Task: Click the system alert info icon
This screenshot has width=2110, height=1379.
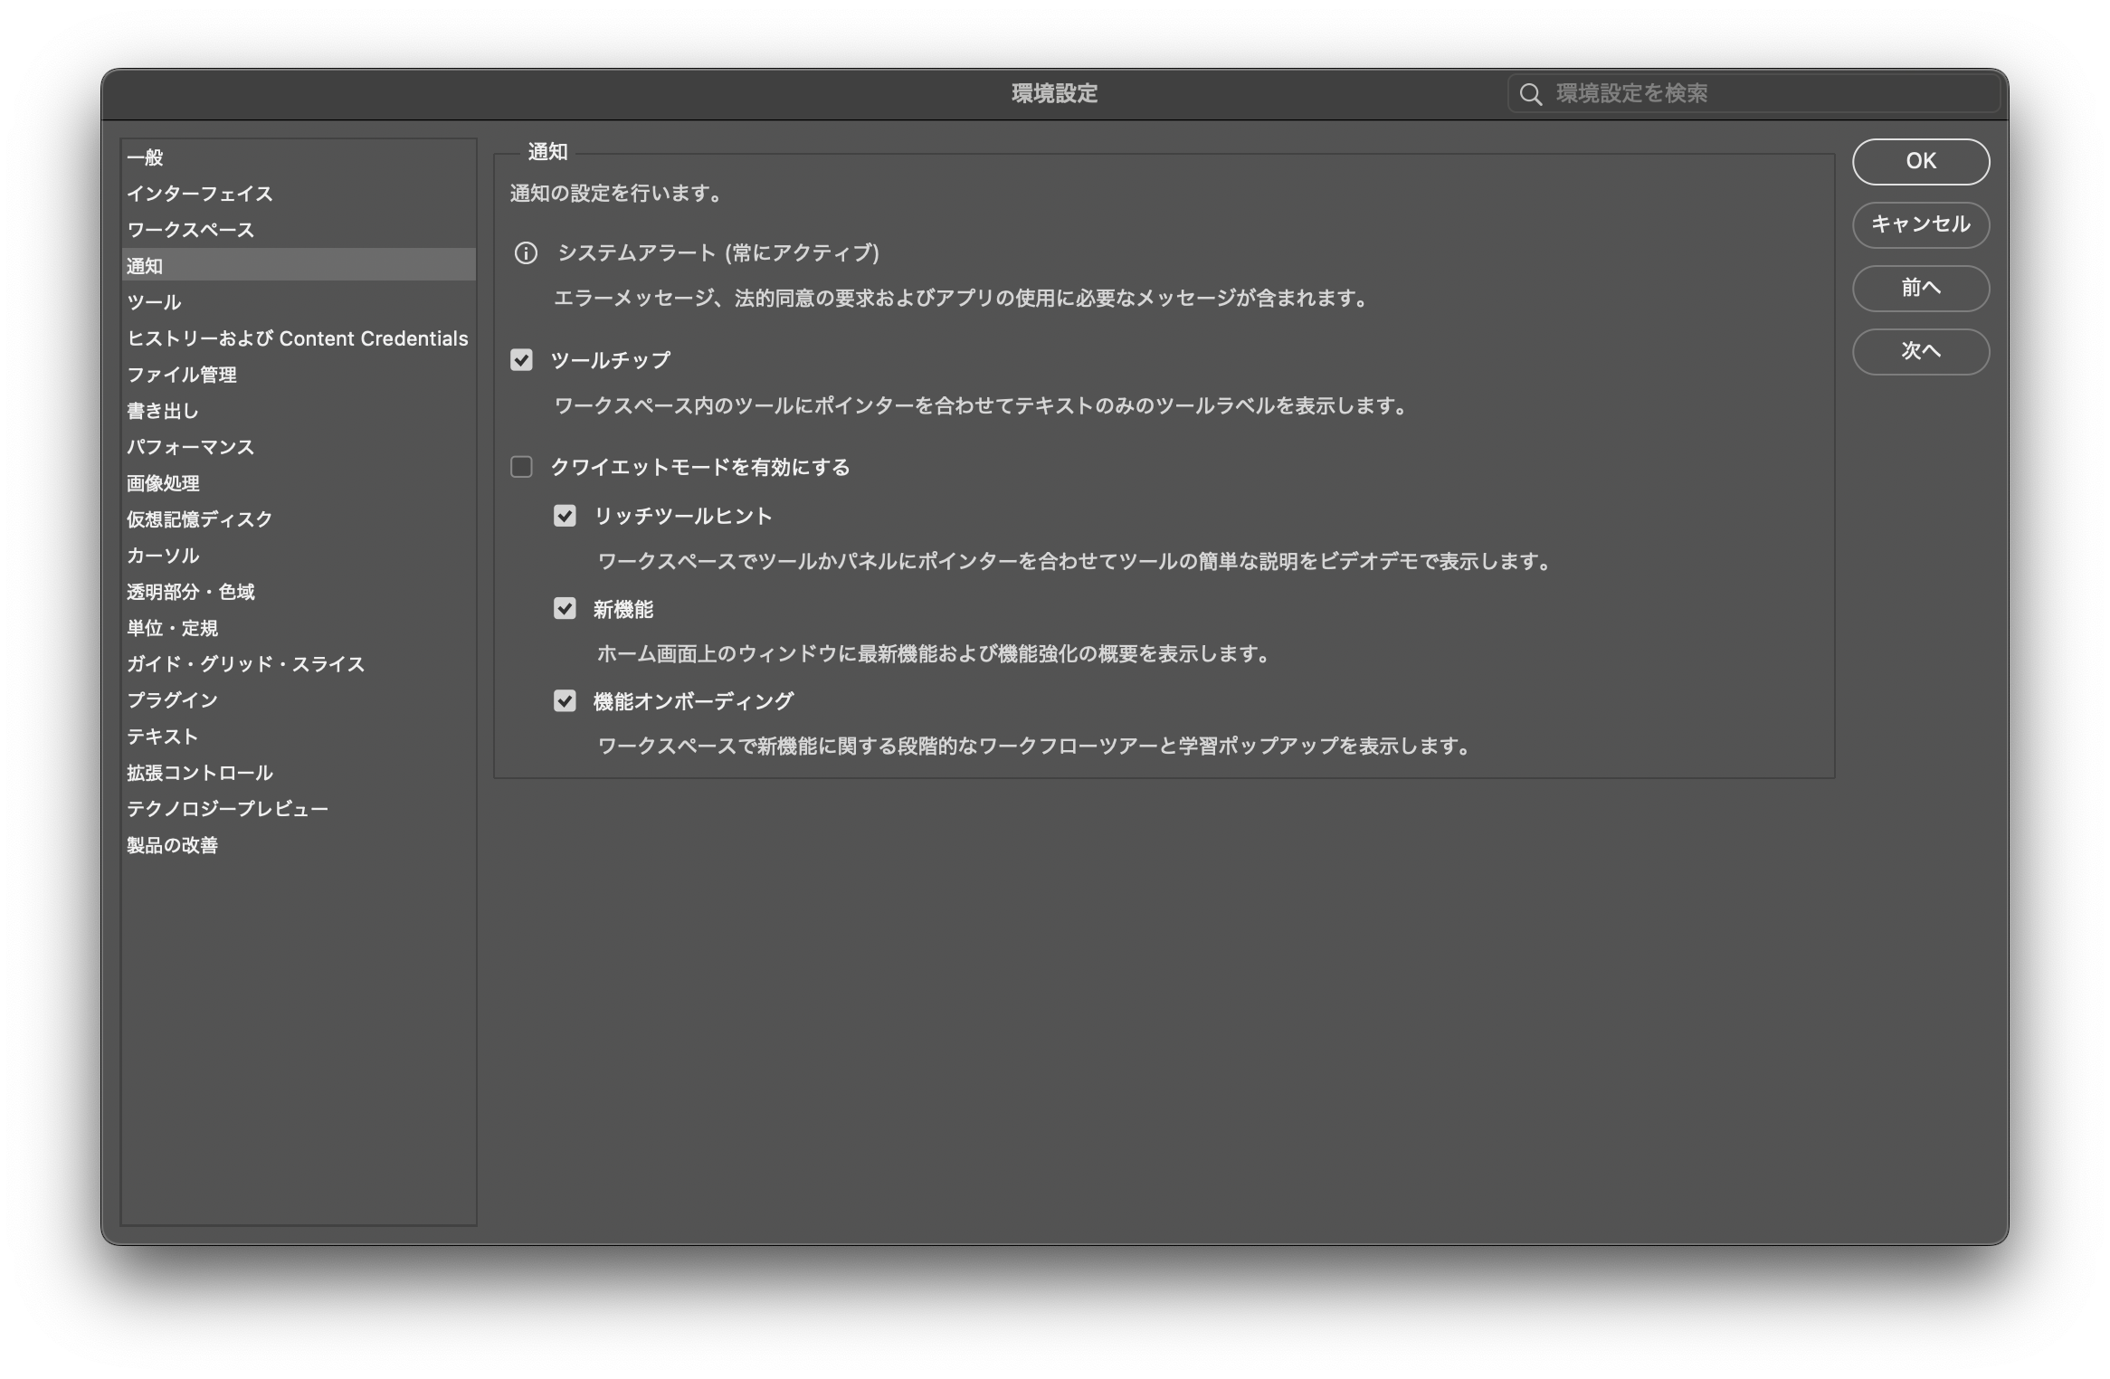Action: [526, 253]
